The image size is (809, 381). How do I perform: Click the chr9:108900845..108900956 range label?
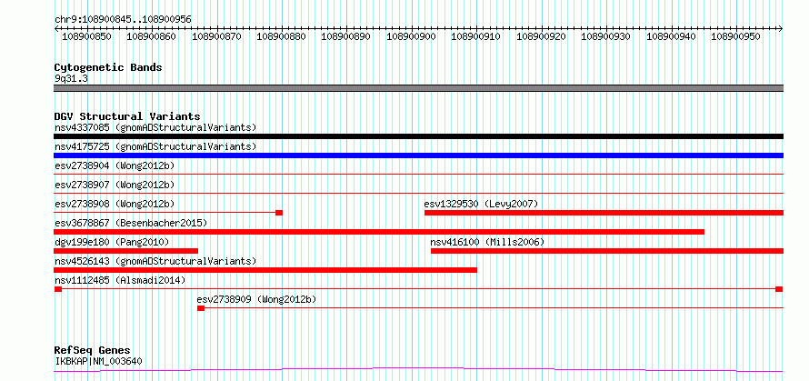123,19
